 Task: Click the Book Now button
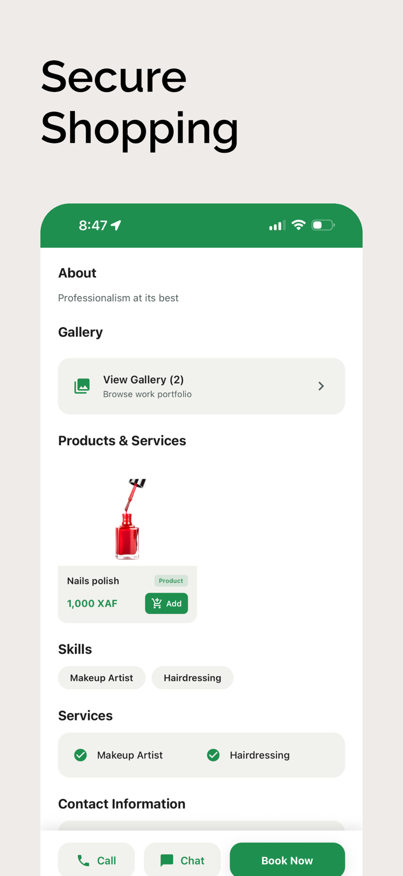287,860
